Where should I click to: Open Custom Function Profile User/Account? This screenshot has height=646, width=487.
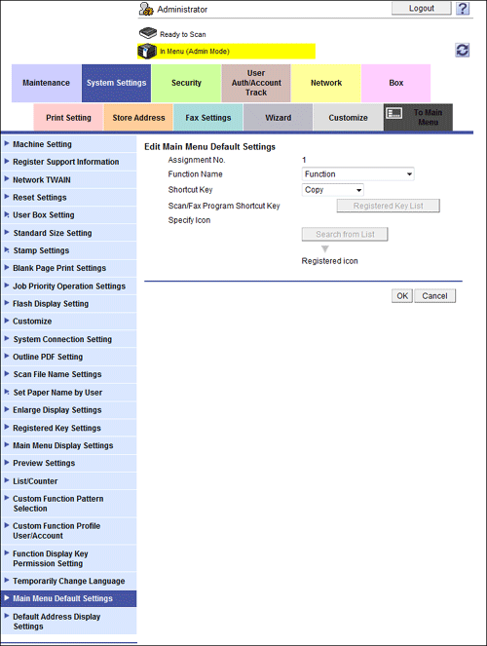pyautogui.click(x=69, y=531)
